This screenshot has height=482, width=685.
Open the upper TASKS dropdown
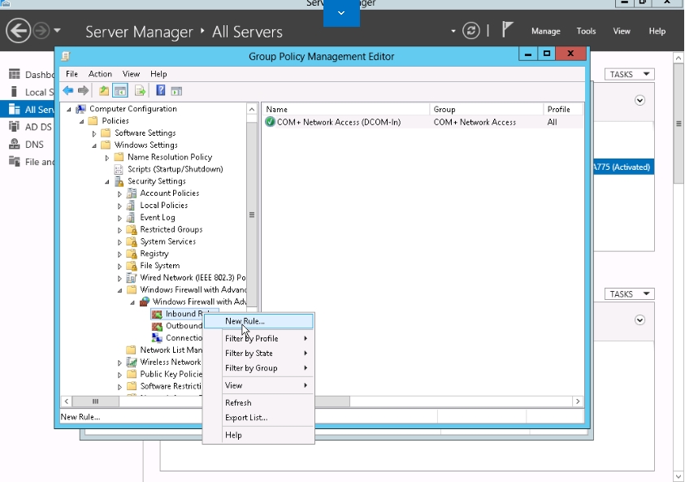point(629,74)
